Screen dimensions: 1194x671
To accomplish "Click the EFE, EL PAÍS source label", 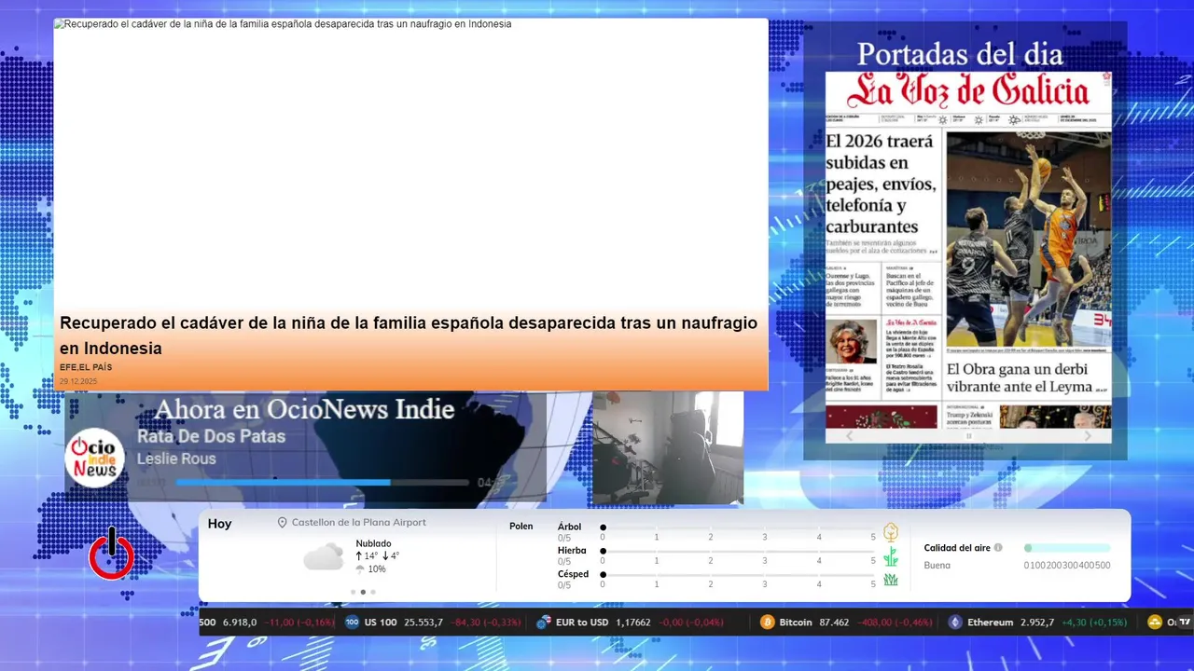I will point(86,367).
